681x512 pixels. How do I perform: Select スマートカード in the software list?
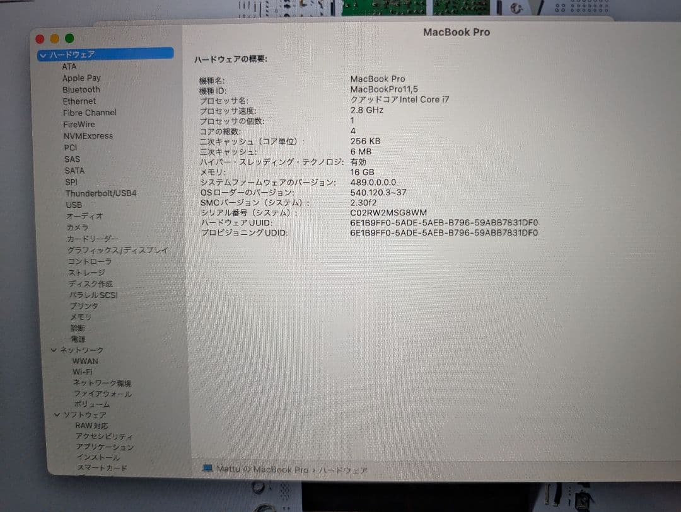(101, 469)
